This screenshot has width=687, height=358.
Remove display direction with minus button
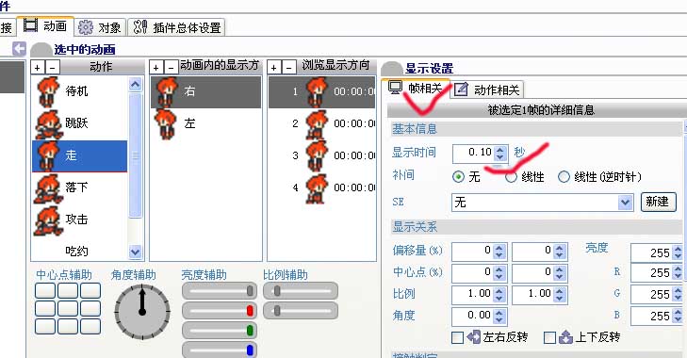pyautogui.click(x=172, y=68)
